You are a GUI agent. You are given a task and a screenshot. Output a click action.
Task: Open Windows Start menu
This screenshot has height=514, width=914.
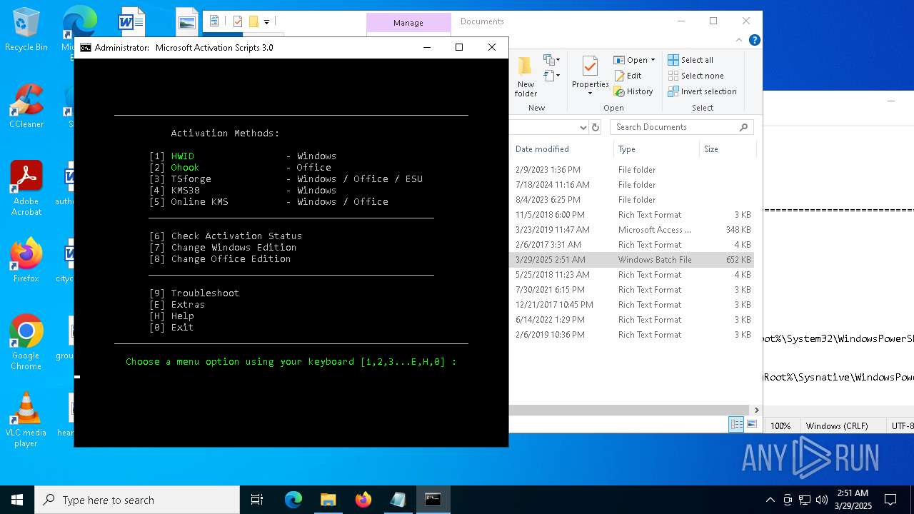click(17, 500)
